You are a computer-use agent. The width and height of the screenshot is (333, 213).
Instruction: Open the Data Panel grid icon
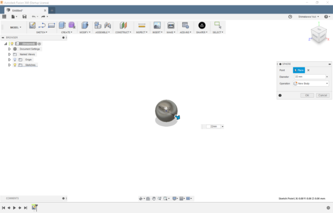[4, 17]
